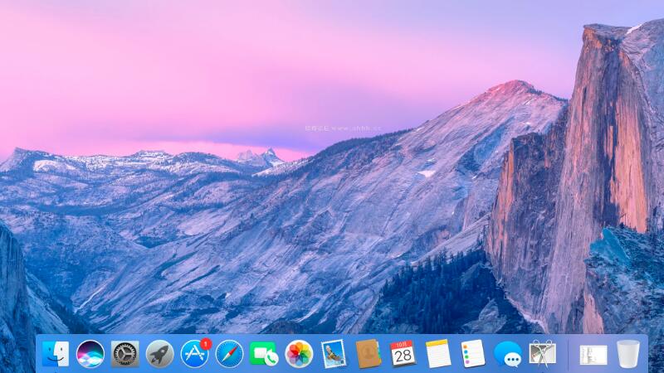Open Finder from the dock
Screen dimensions: 664x373
coord(56,354)
